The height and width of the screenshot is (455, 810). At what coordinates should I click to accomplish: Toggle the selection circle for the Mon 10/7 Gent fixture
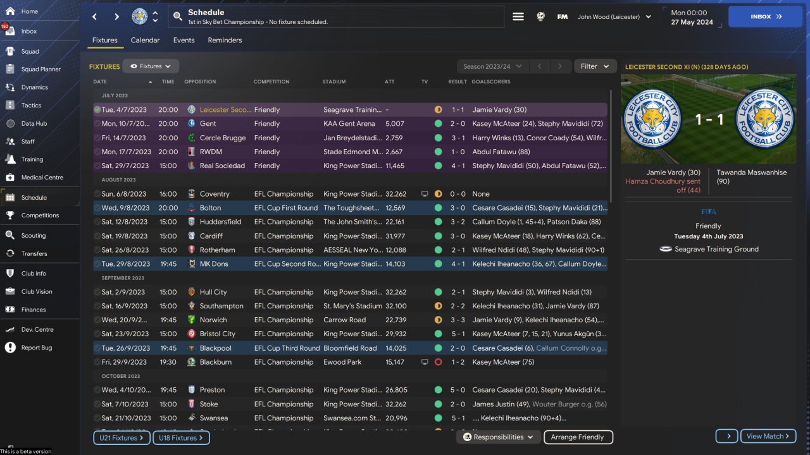(97, 124)
